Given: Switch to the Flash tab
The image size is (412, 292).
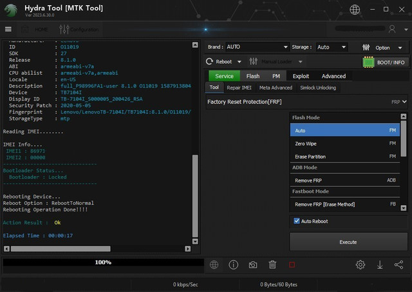Looking at the screenshot, I should [x=253, y=76].
